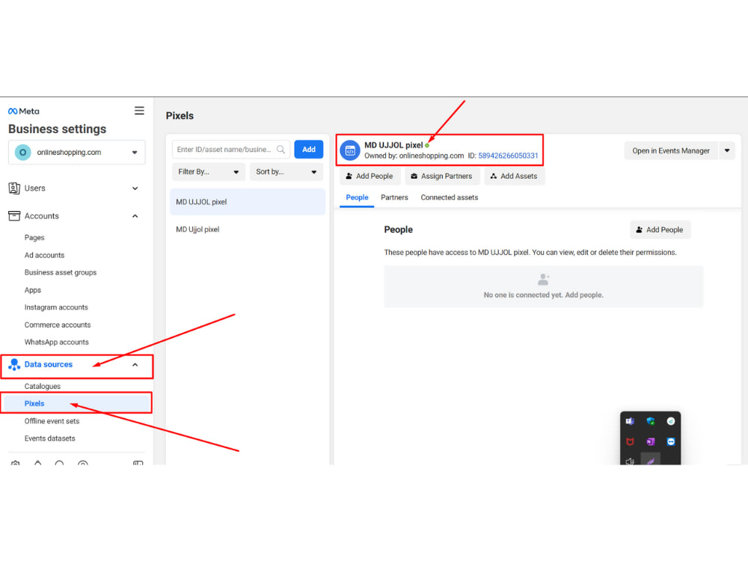Click 'No one is connected yet' message
This screenshot has height=561, width=748.
pyautogui.click(x=543, y=295)
